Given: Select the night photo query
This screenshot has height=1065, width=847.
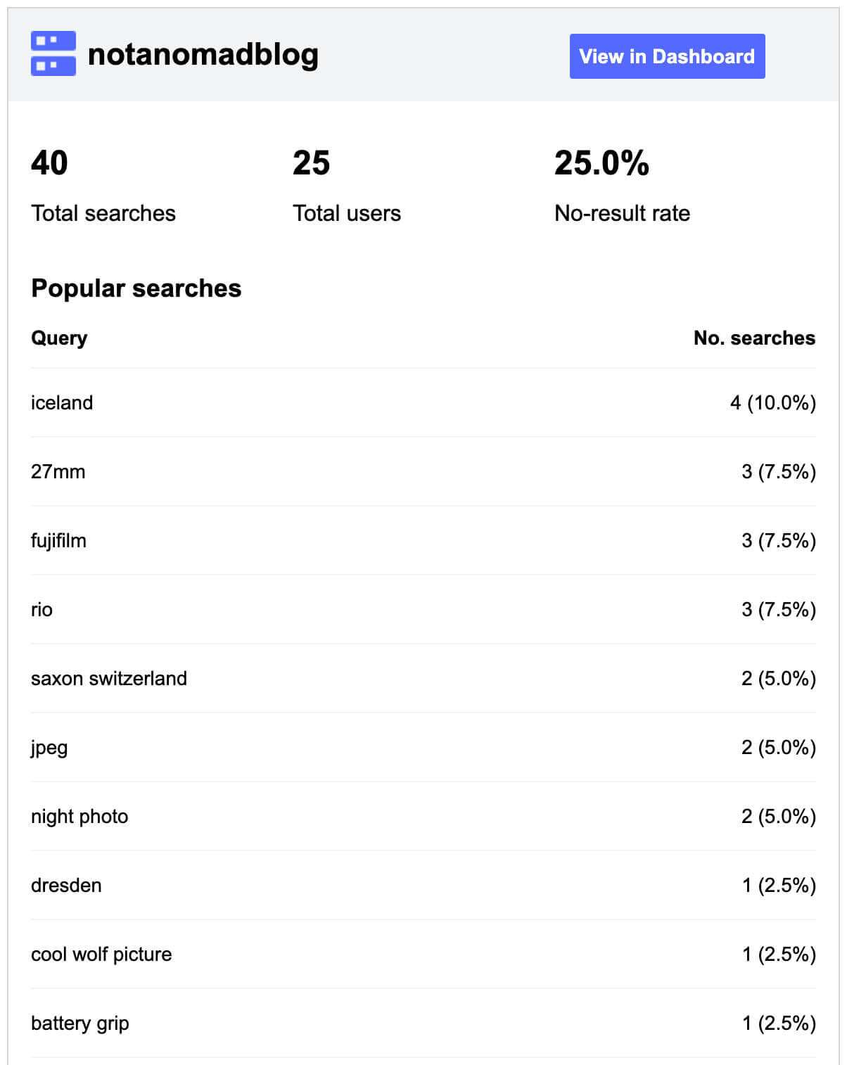Looking at the screenshot, I should coord(79,817).
